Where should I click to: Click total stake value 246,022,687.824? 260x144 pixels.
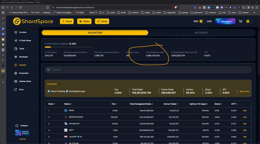[x=146, y=110]
